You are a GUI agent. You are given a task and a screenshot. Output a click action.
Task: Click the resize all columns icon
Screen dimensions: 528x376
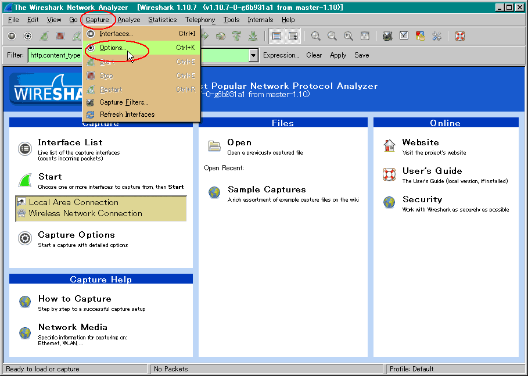[365, 36]
